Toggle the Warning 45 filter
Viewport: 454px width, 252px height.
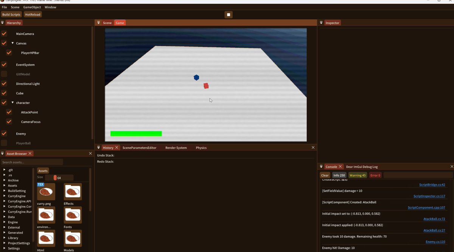tap(358, 175)
